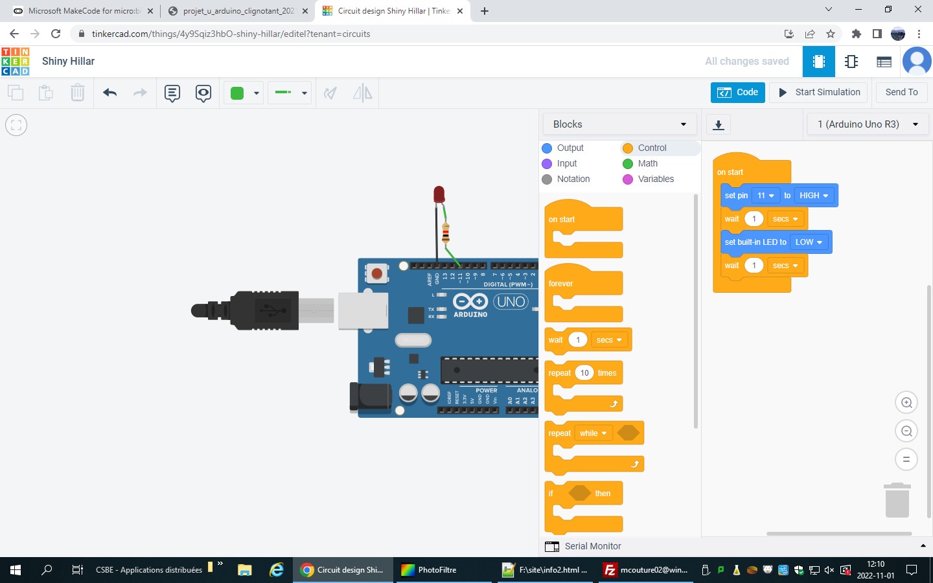
Task: Open the wire color dropdown arrow
Action: [257, 93]
